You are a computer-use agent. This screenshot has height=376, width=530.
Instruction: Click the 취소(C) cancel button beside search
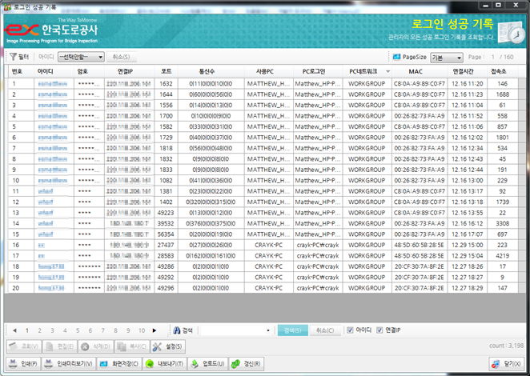[325, 330]
